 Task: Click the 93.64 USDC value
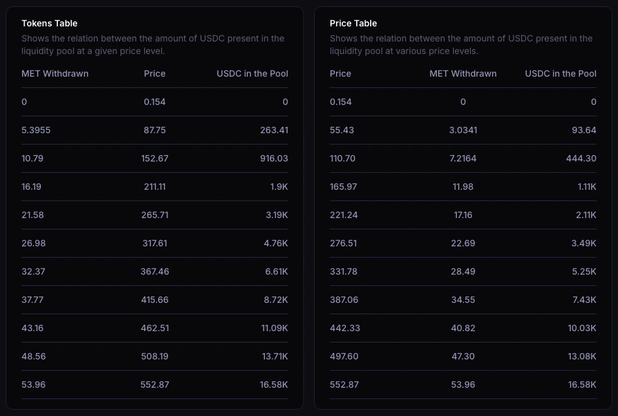point(584,130)
